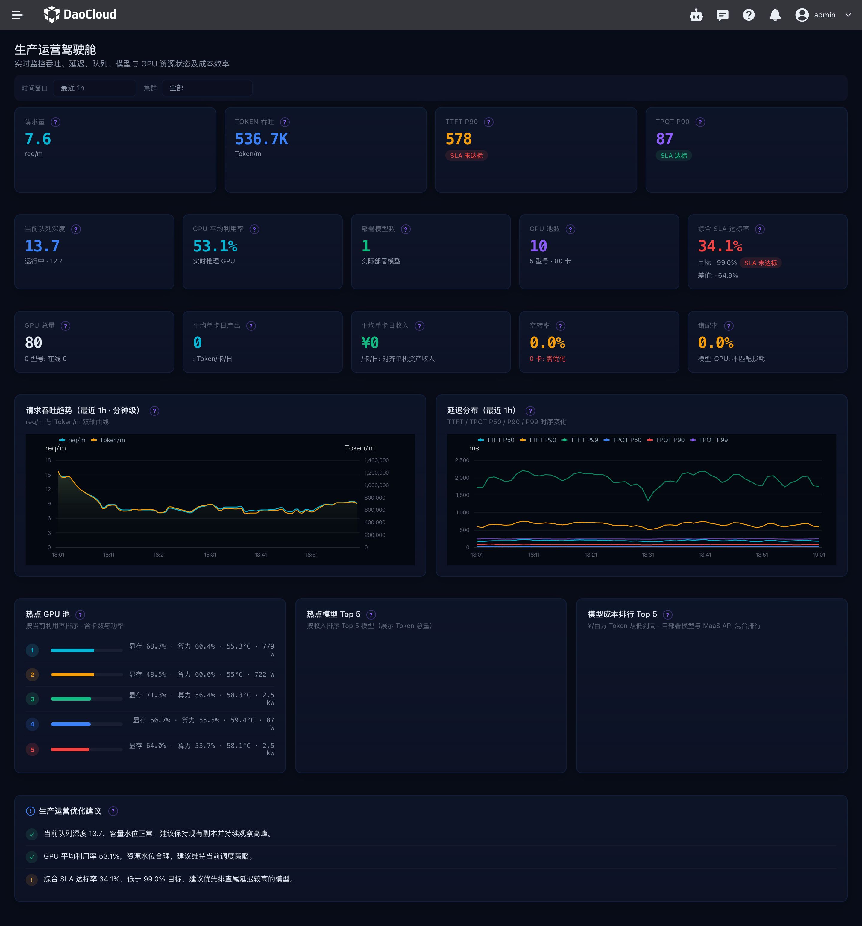Show help for 生产运营优化建议
Screen dimensions: 862x926
[113, 811]
